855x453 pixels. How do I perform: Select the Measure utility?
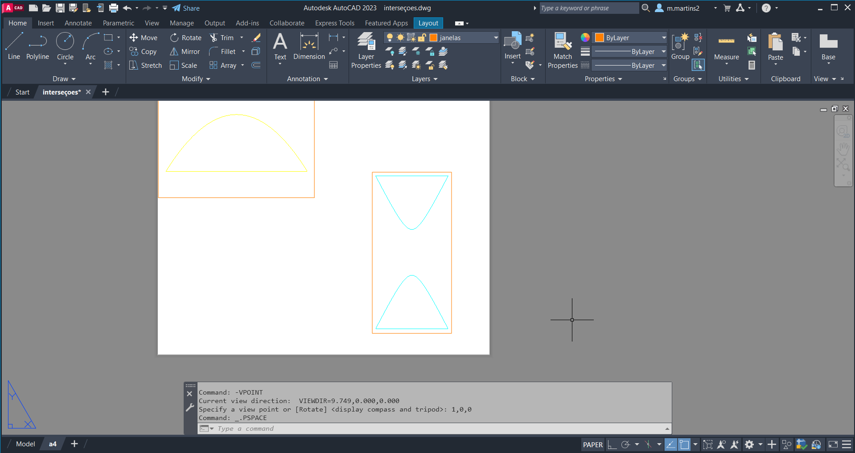(726, 47)
